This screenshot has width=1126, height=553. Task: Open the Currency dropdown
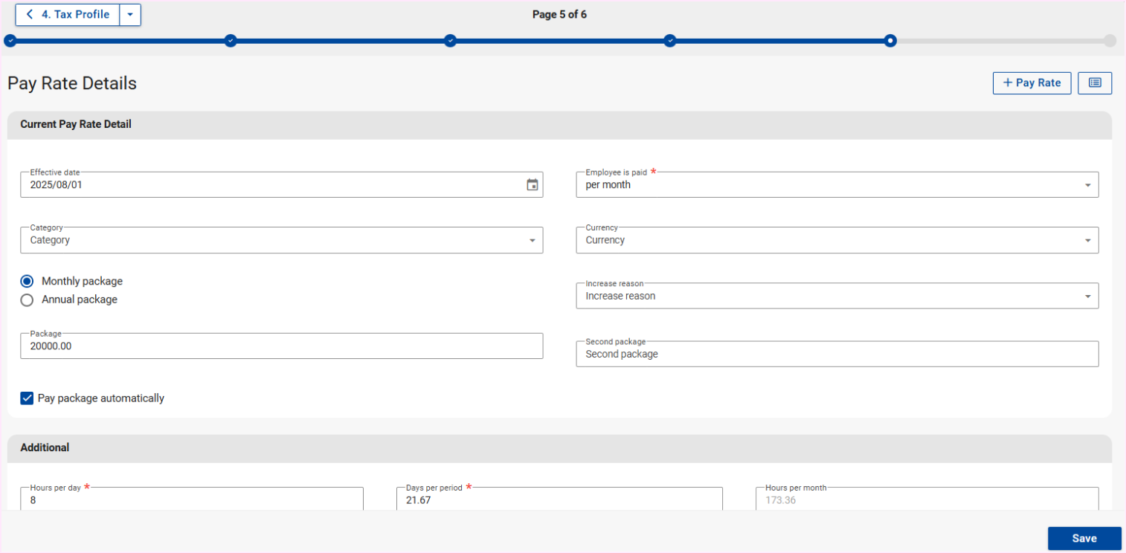coord(837,240)
